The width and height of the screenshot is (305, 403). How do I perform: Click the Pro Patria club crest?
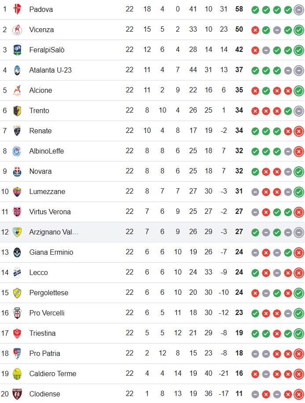pos(17,353)
